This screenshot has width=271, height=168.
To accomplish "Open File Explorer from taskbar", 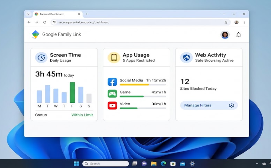I will click(154, 164).
